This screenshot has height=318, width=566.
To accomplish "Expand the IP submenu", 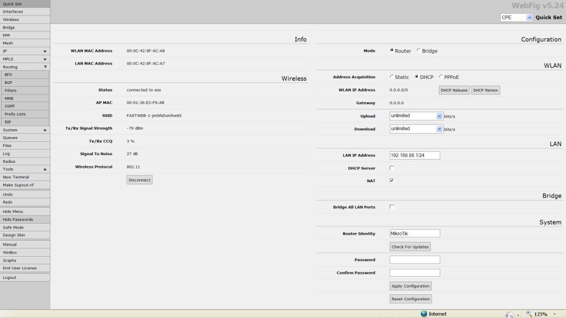I will pos(25,51).
